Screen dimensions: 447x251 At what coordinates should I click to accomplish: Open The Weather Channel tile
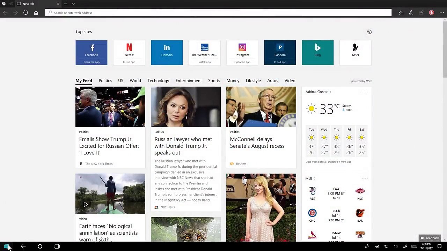205,53
